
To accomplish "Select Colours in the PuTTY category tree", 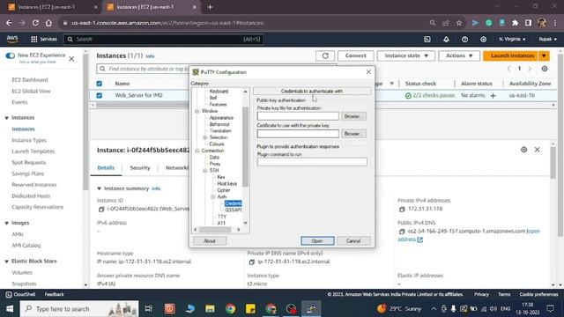I will pyautogui.click(x=217, y=144).
